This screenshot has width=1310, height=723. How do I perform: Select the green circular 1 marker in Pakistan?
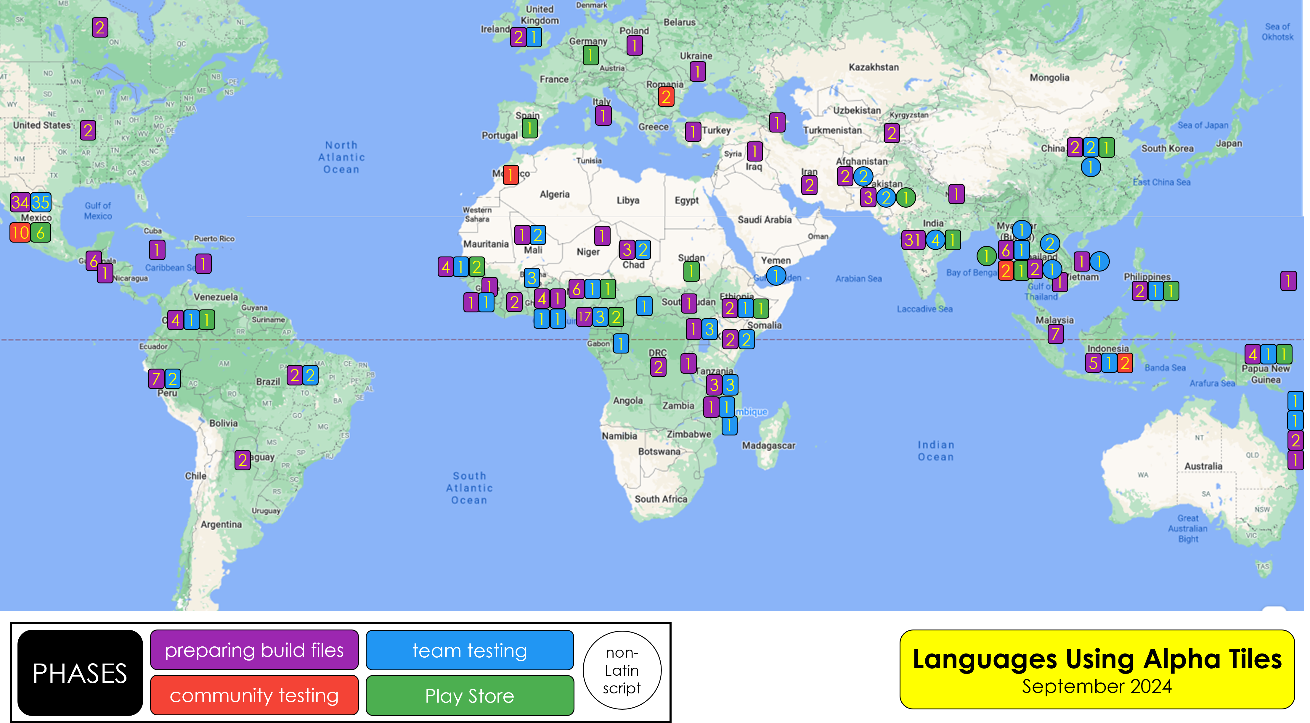tap(906, 198)
